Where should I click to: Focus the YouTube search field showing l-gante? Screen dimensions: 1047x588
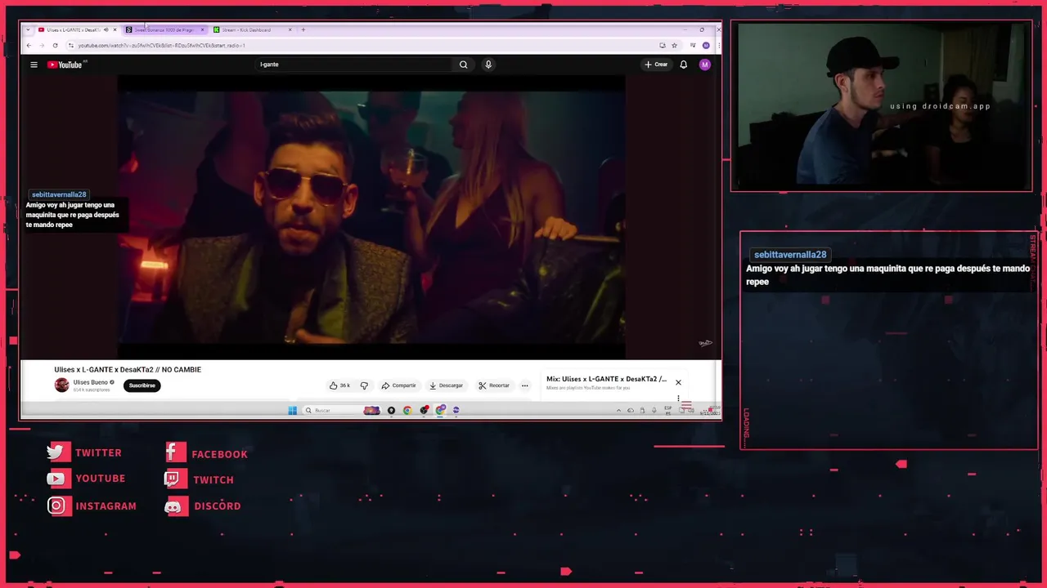(354, 65)
